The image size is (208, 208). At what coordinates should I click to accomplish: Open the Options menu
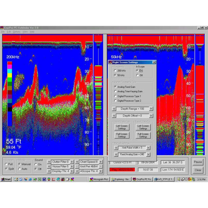[17, 31]
